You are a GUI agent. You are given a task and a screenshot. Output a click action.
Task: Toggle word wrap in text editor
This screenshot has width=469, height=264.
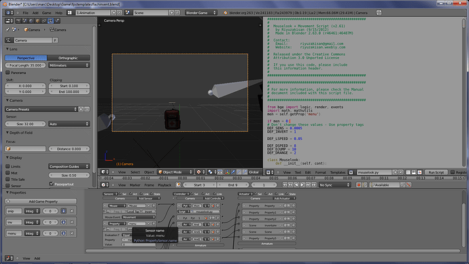pos(414,172)
